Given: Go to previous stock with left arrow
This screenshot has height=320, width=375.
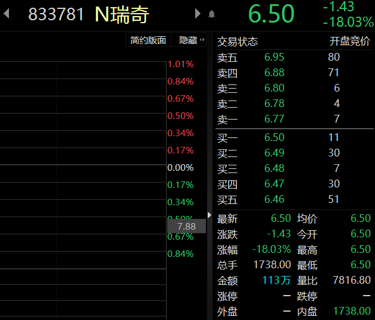Looking at the screenshot, I should click(x=6, y=14).
